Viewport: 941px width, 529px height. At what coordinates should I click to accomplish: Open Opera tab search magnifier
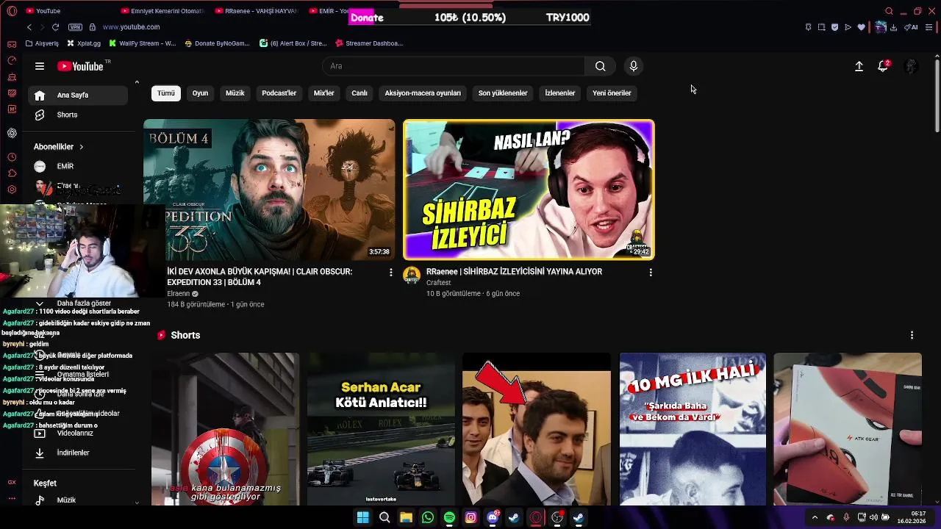[889, 11]
